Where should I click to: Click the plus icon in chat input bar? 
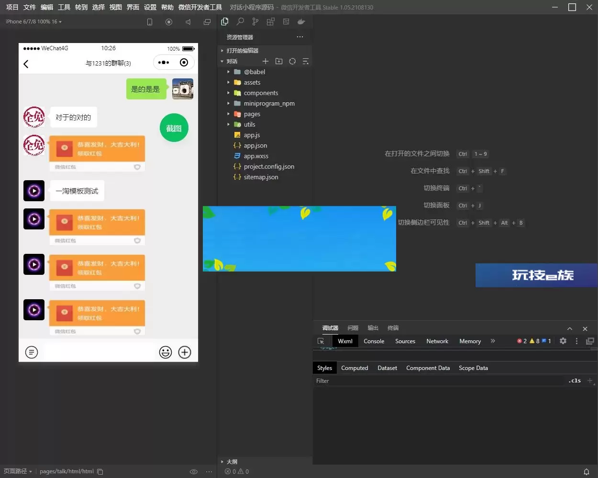[185, 352]
